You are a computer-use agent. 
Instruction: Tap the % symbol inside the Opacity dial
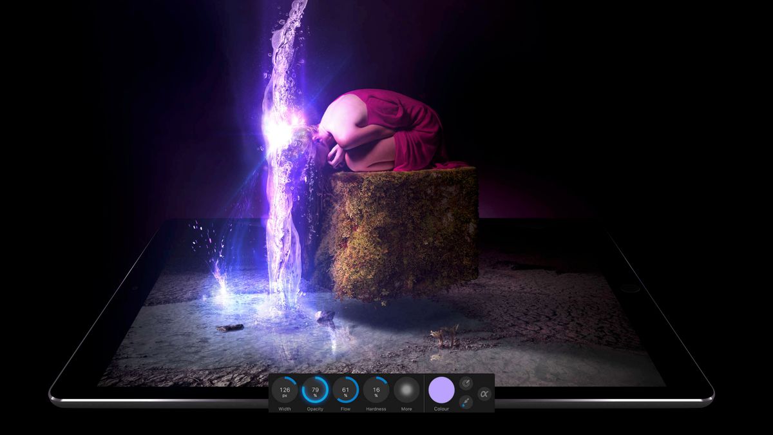click(315, 394)
